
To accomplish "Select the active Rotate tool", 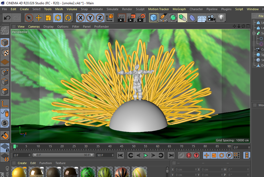I will tap(58, 18).
